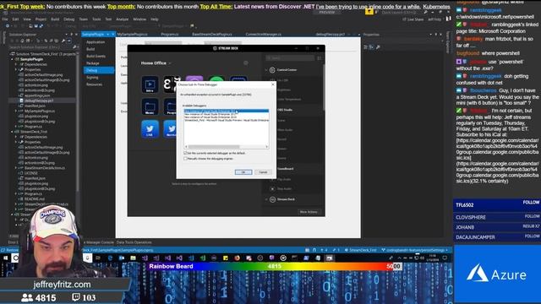Screen dimensions: 541x304
Task: Open the Edit menu
Action: point(15,19)
